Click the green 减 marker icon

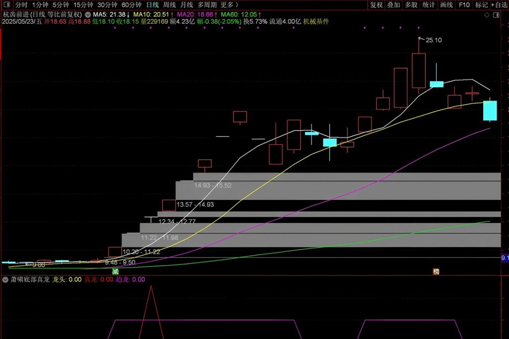click(x=115, y=271)
